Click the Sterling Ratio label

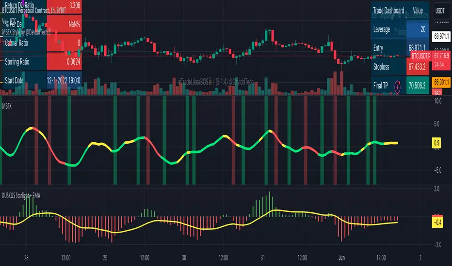pyautogui.click(x=17, y=61)
